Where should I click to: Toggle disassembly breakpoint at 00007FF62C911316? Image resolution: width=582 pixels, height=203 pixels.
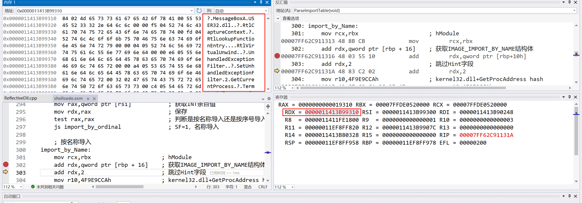277,56
